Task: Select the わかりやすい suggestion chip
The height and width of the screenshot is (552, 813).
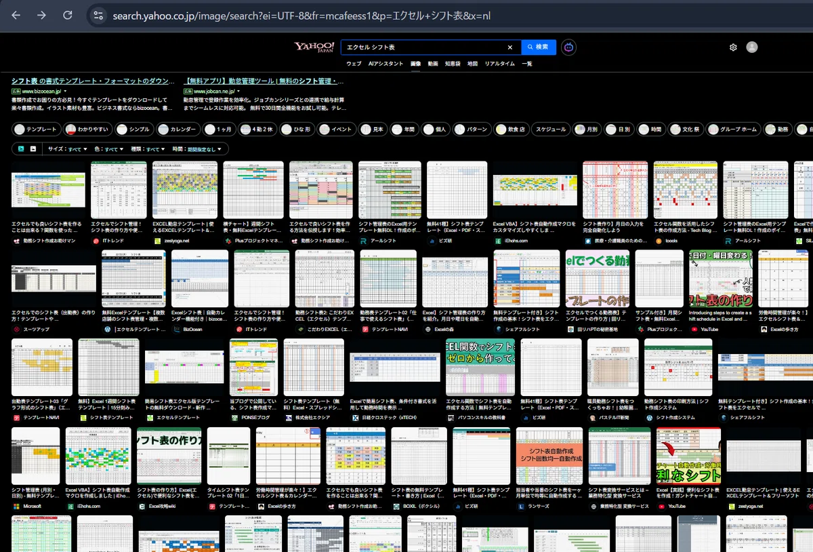Action: coord(88,129)
